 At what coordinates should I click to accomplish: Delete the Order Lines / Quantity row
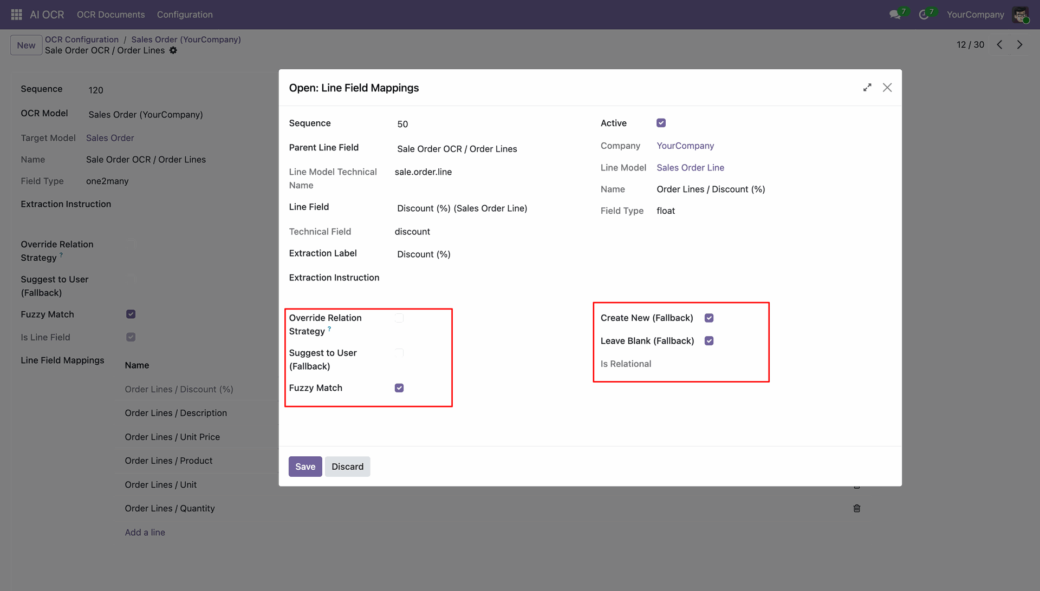(x=857, y=508)
